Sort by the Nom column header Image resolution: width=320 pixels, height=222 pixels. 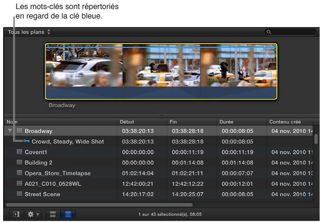pos(61,122)
